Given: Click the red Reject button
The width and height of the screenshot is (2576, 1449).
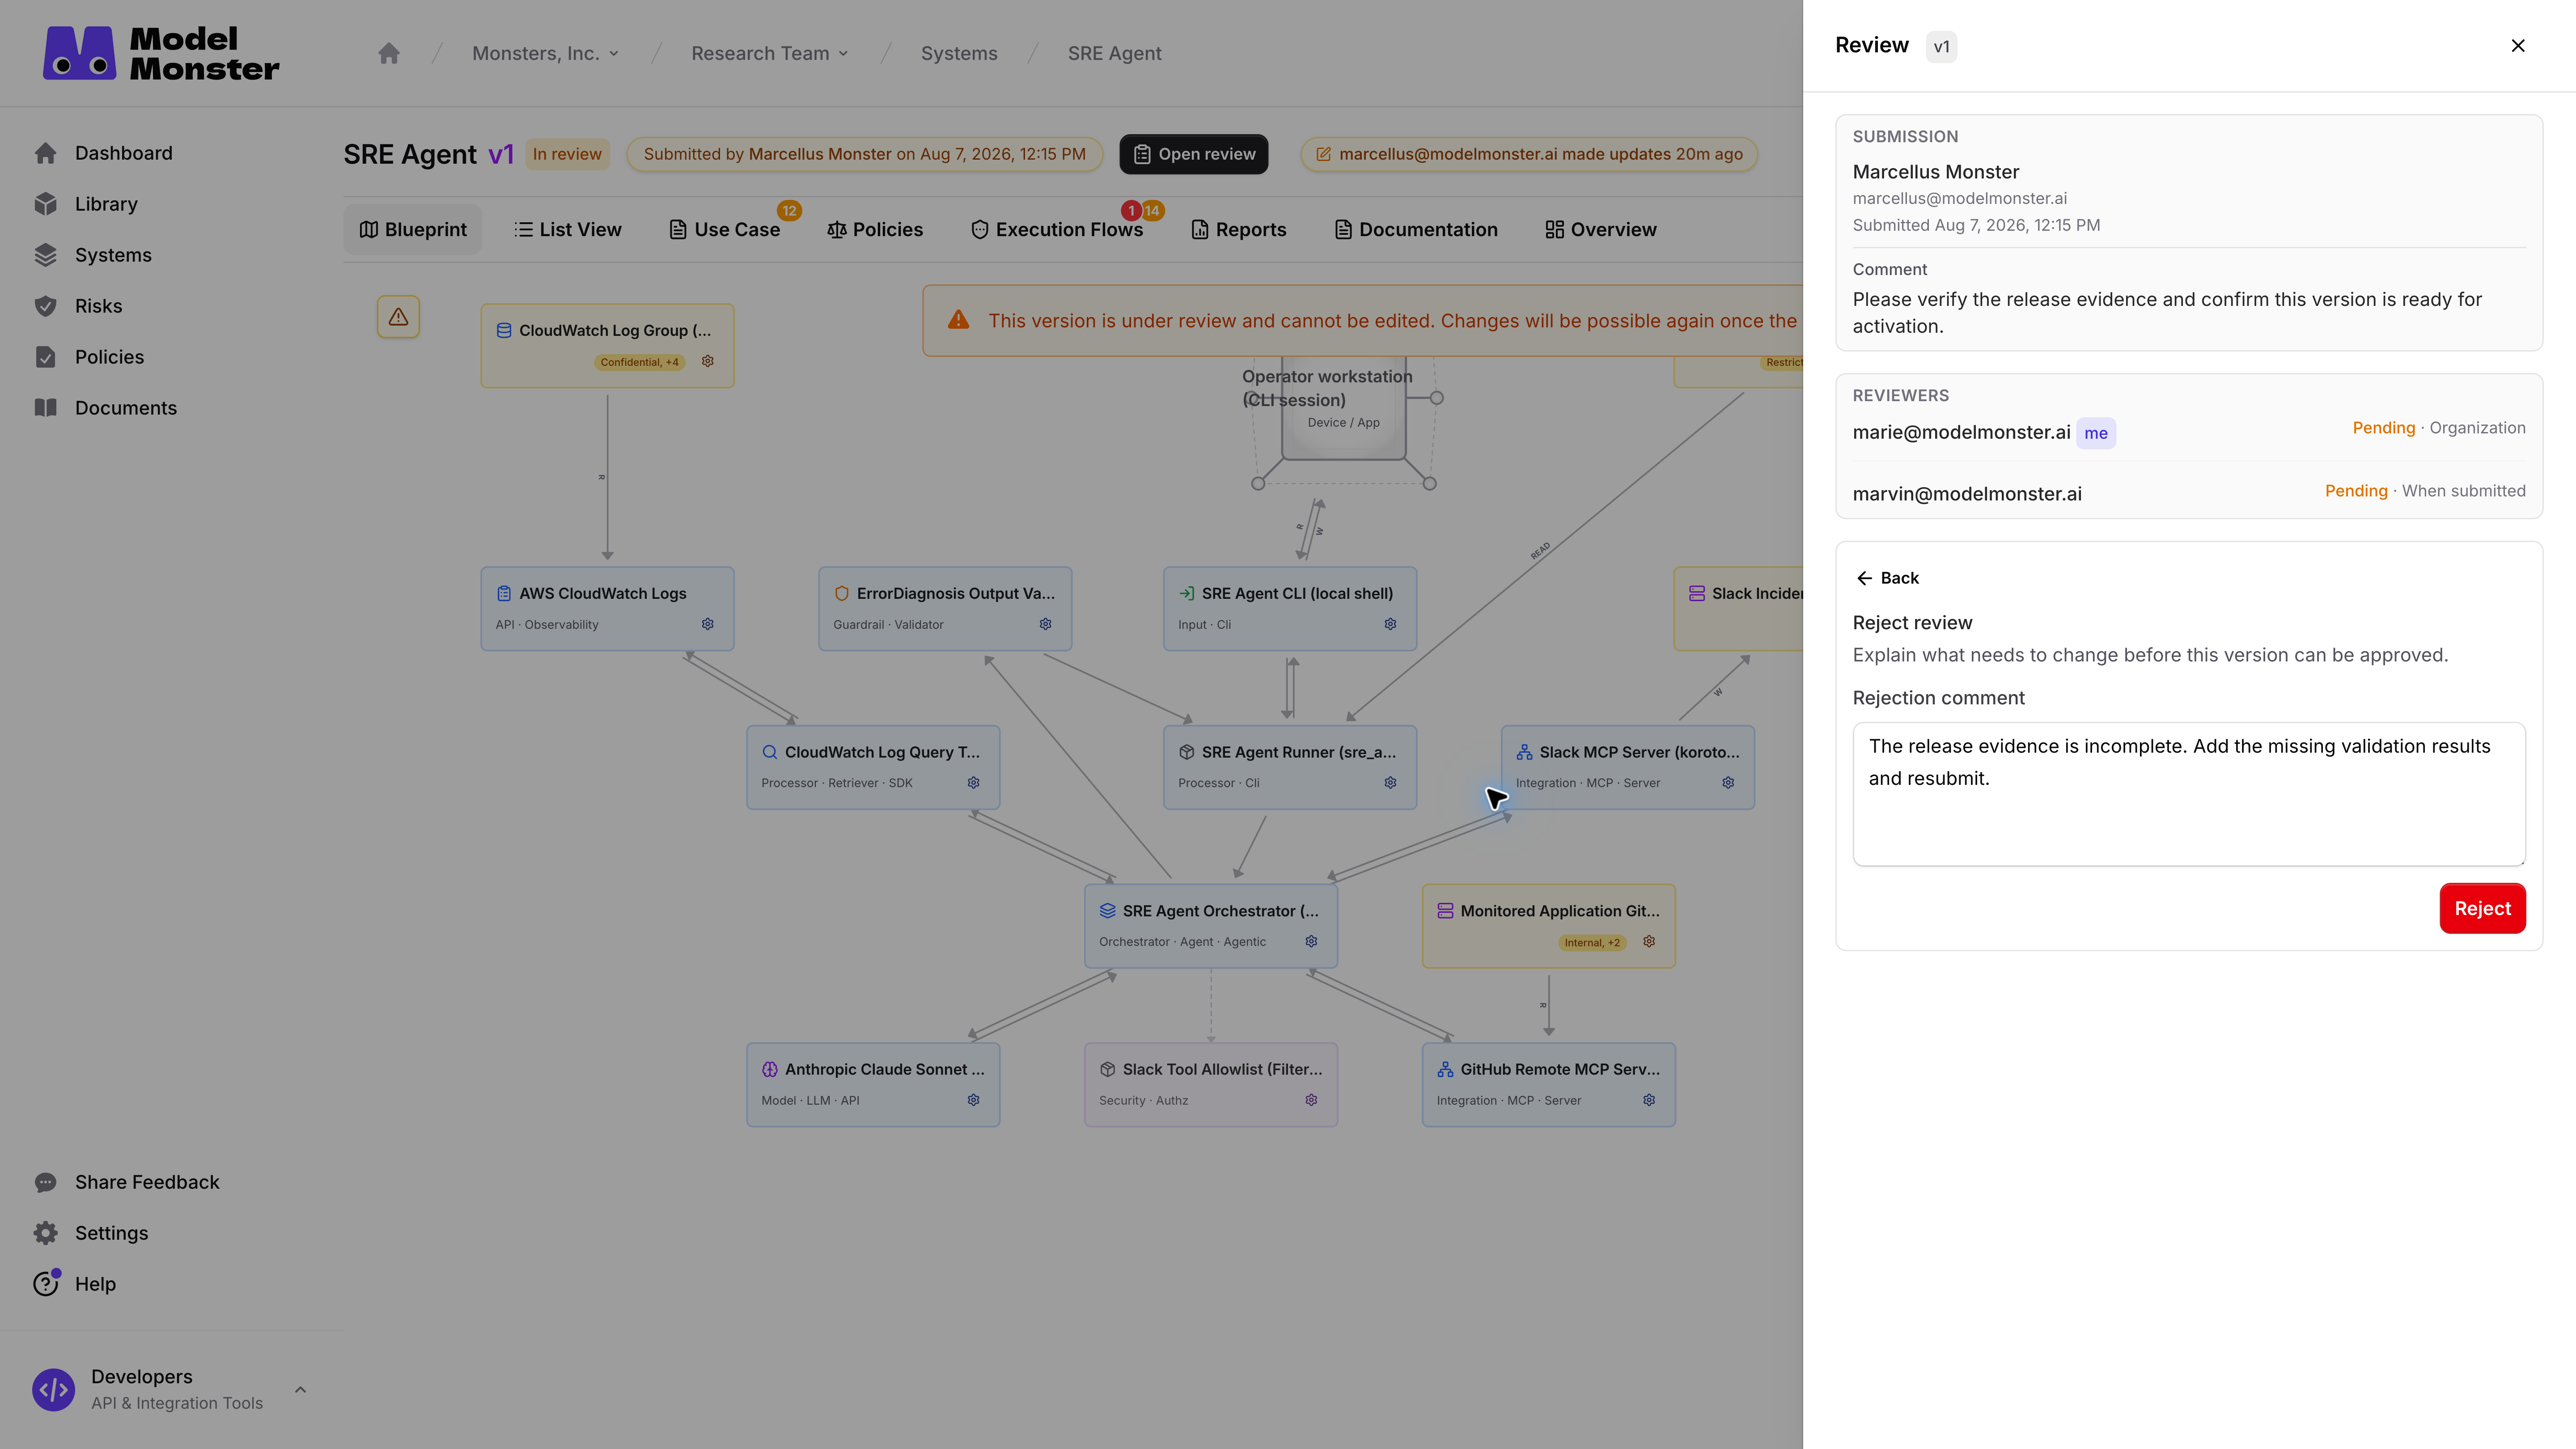Looking at the screenshot, I should click(2482, 908).
